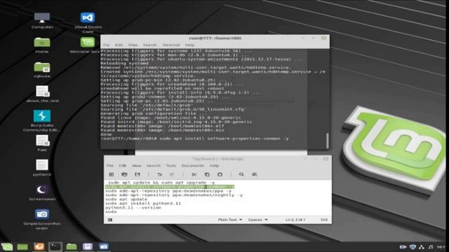Open View menu in terminal window
The width and height of the screenshot is (449, 252).
[133, 45]
